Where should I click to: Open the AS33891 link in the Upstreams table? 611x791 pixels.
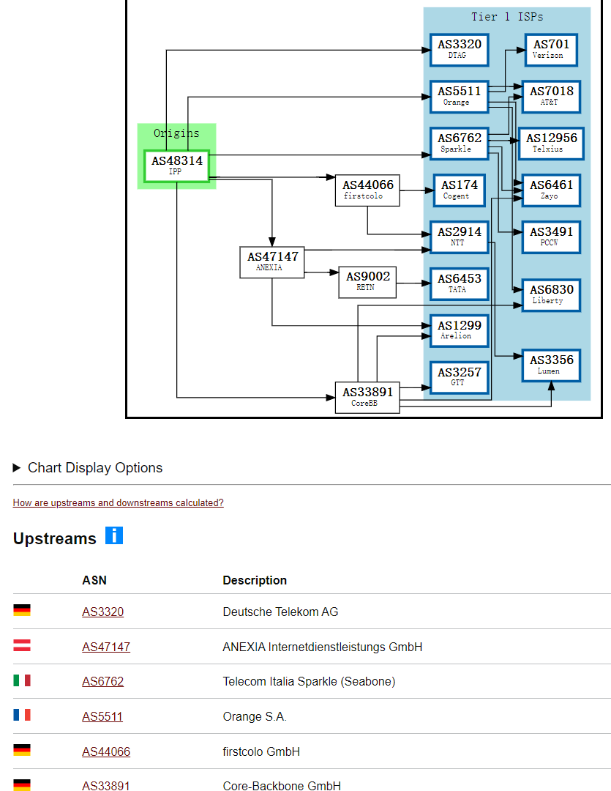coord(106,785)
